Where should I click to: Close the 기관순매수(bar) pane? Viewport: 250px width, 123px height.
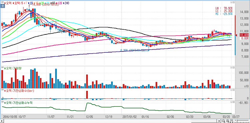(234, 90)
